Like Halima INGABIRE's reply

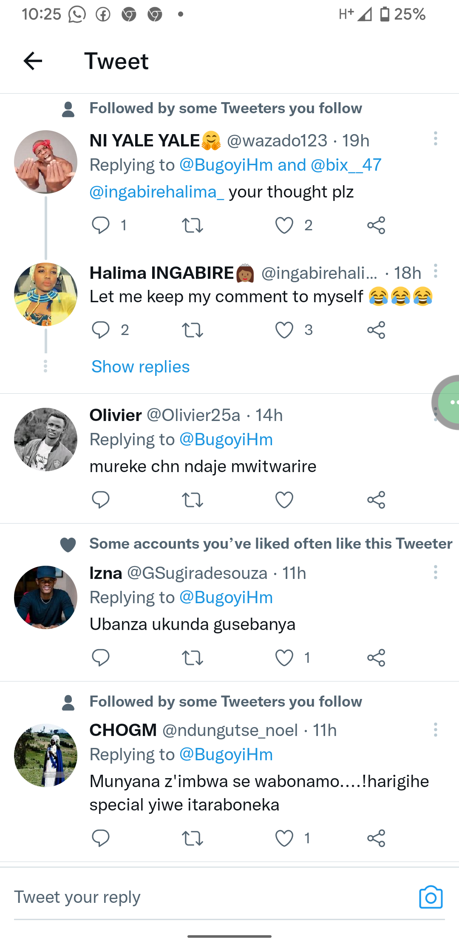[284, 330]
